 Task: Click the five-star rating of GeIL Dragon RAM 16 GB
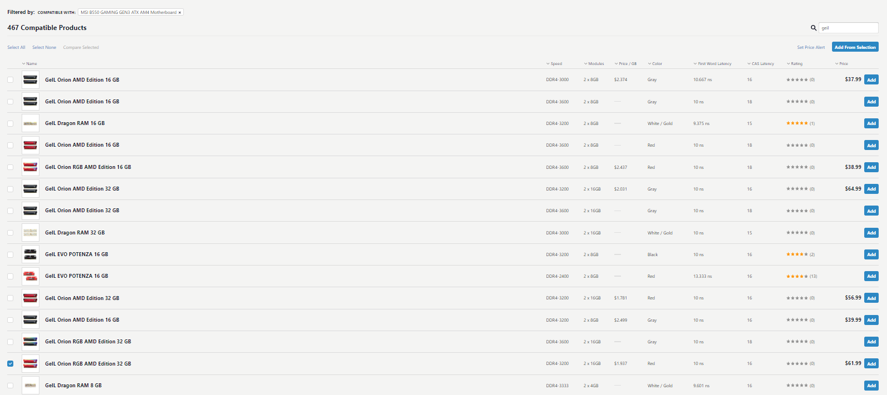click(x=797, y=123)
